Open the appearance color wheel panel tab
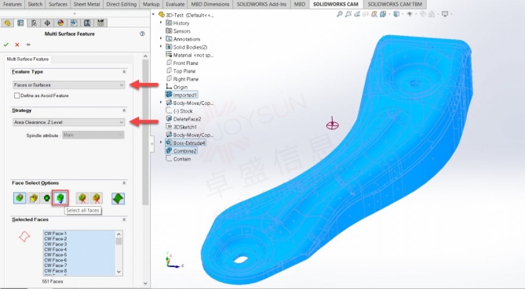 point(60,23)
